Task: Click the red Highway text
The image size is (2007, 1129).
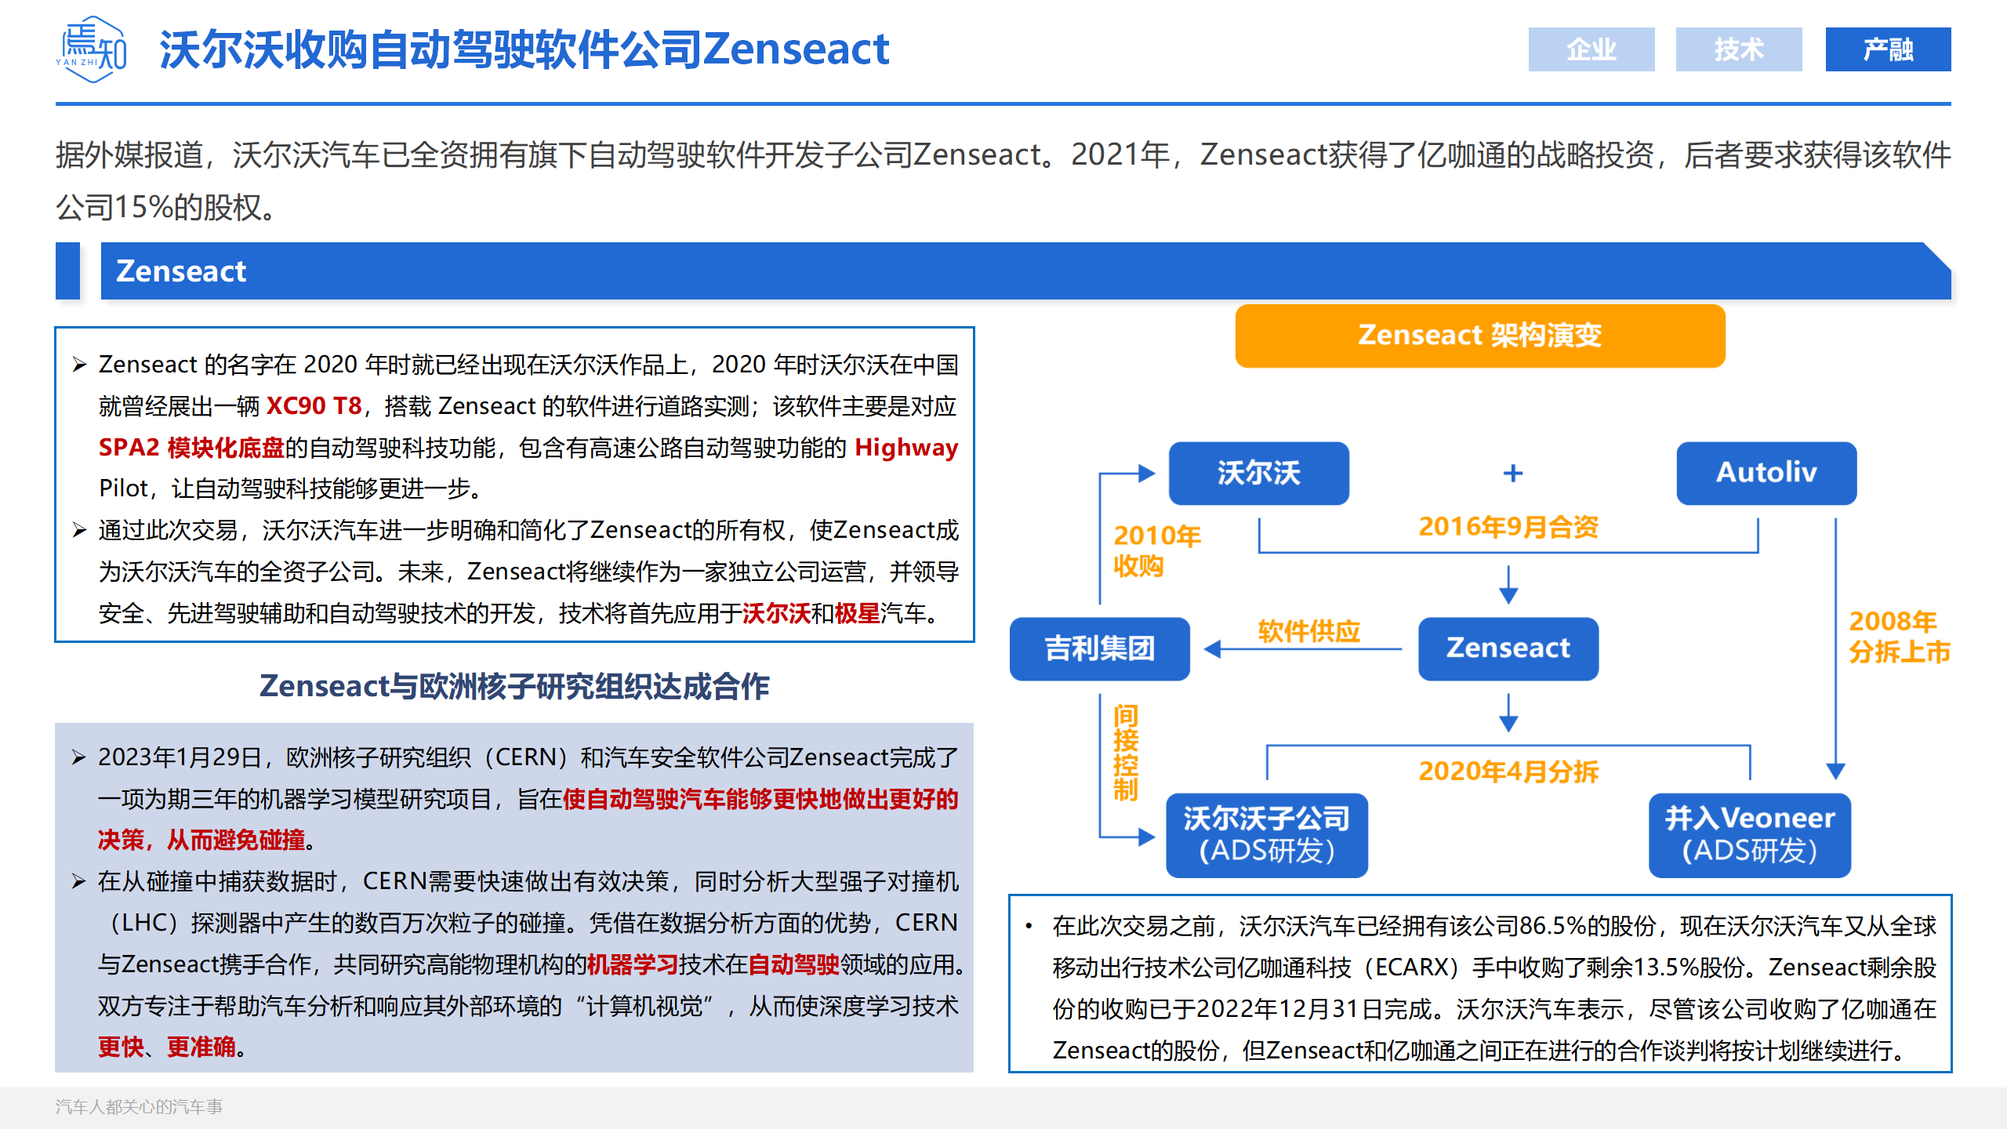Action: point(906,447)
